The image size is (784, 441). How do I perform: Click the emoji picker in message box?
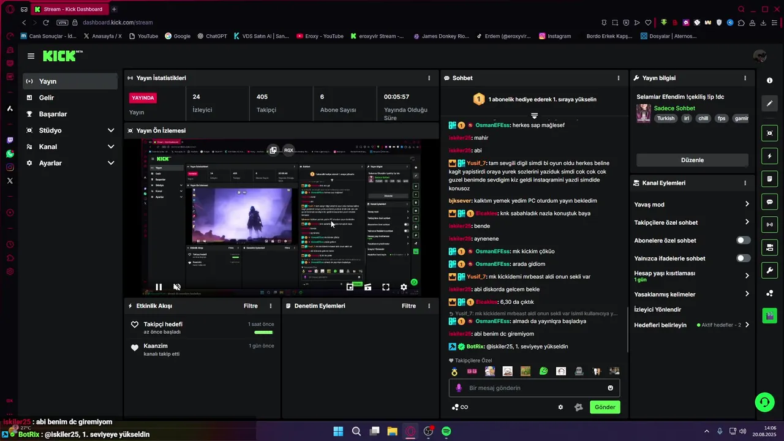[x=610, y=388]
